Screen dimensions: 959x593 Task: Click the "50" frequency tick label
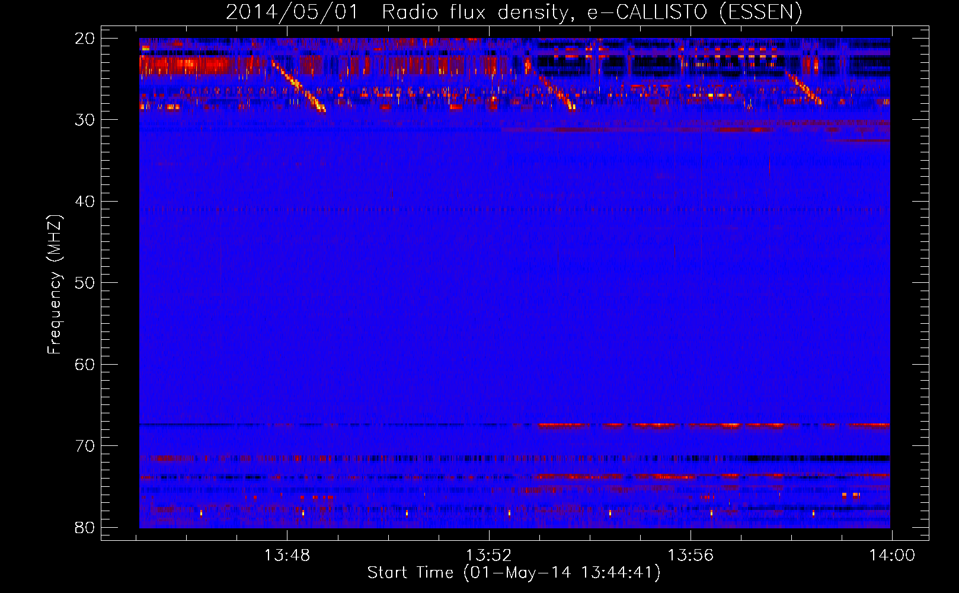(85, 283)
